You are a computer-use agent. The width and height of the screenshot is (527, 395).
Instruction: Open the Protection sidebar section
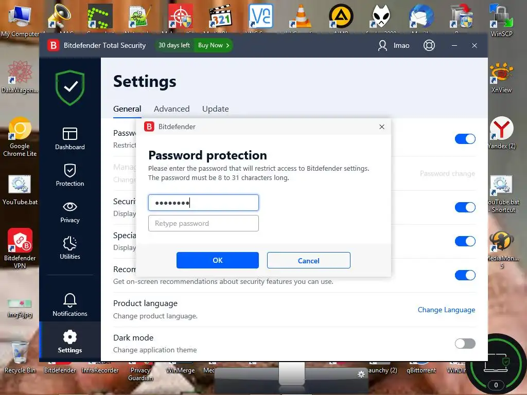(x=69, y=175)
